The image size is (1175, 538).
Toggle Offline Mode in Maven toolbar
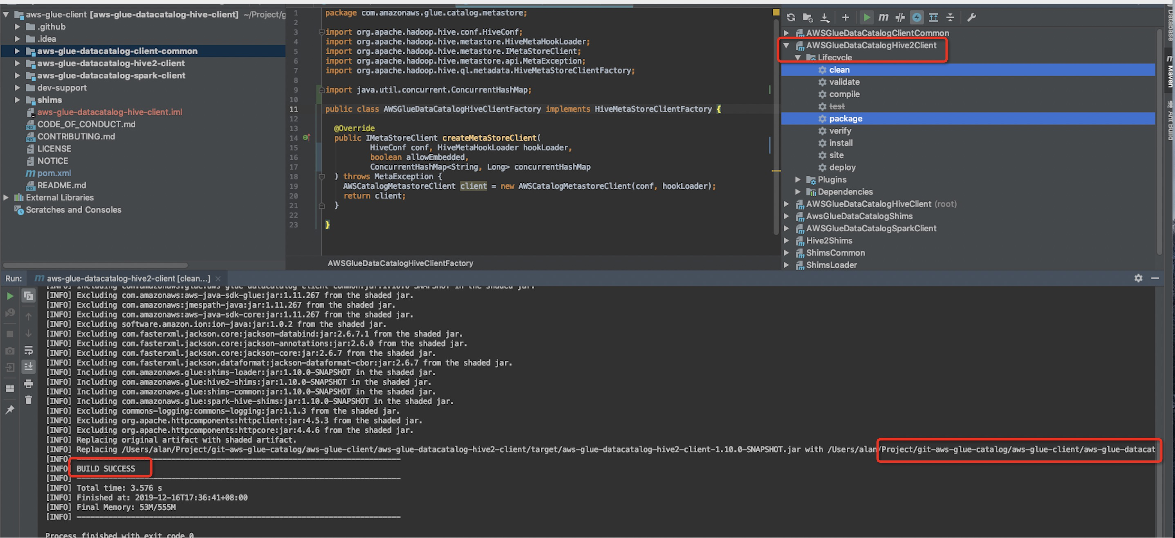point(899,17)
